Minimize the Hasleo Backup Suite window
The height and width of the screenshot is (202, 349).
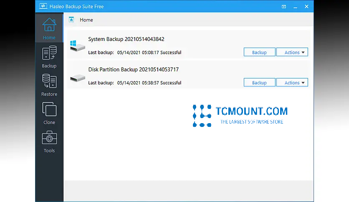click(295, 7)
